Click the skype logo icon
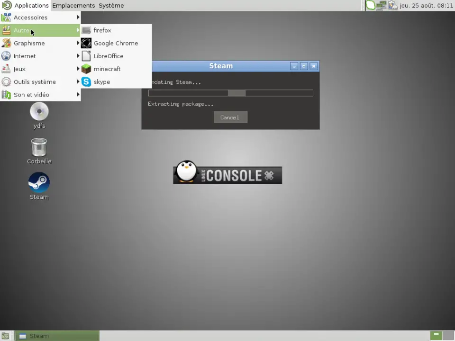 click(86, 82)
